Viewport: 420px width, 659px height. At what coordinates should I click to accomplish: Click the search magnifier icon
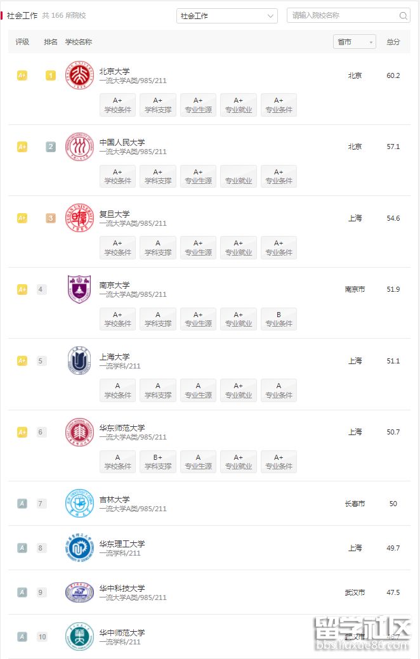coord(404,16)
